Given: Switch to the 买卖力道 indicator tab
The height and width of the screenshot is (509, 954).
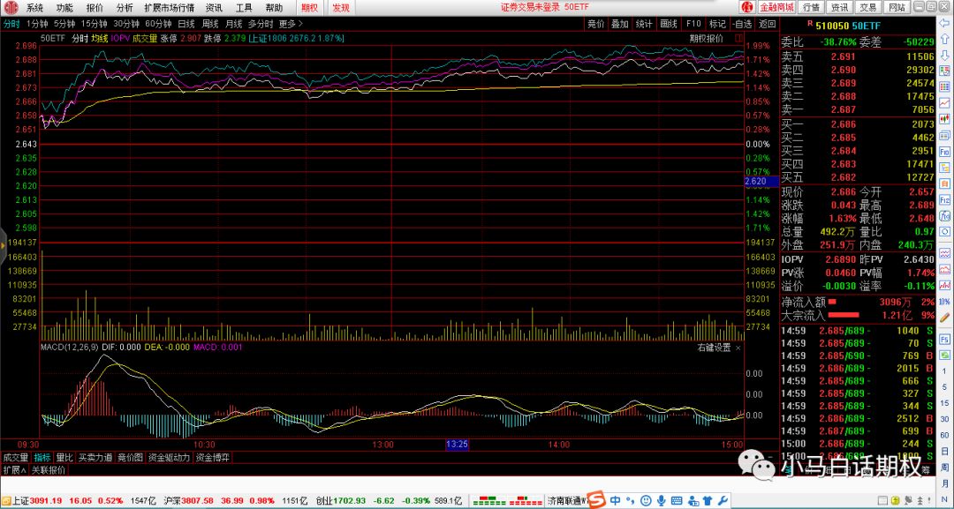Looking at the screenshot, I should (95, 458).
